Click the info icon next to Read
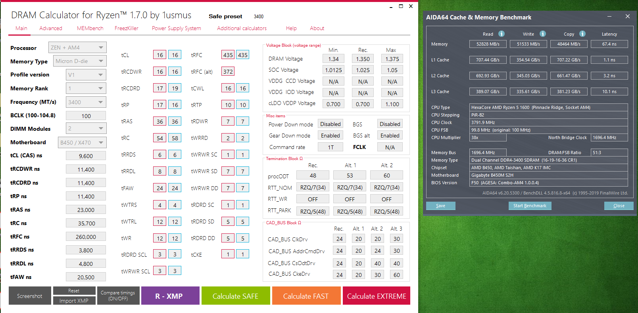The height and width of the screenshot is (313, 638). click(x=502, y=34)
